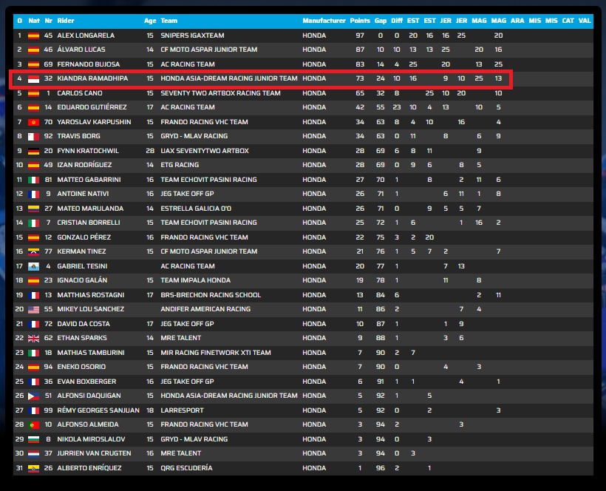The image size is (606, 491).
Task: Select rider name IGNACIO GALÁN
Action: click(x=82, y=280)
